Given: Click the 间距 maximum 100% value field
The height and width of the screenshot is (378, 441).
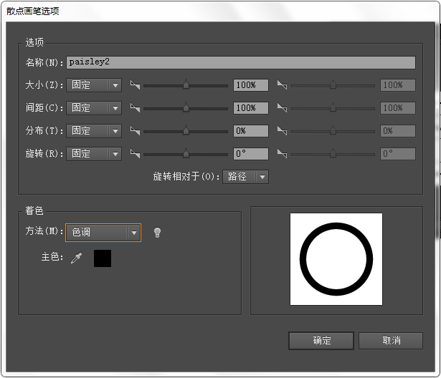Looking at the screenshot, I should point(398,108).
